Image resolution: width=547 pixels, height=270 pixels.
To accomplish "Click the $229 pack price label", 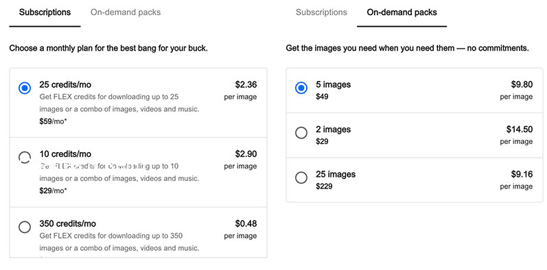I will tap(324, 186).
